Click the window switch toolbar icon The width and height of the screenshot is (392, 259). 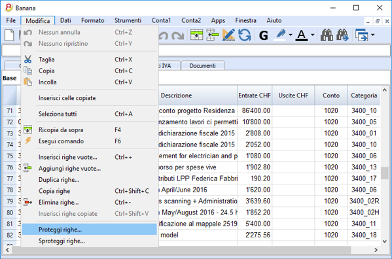tap(361, 35)
